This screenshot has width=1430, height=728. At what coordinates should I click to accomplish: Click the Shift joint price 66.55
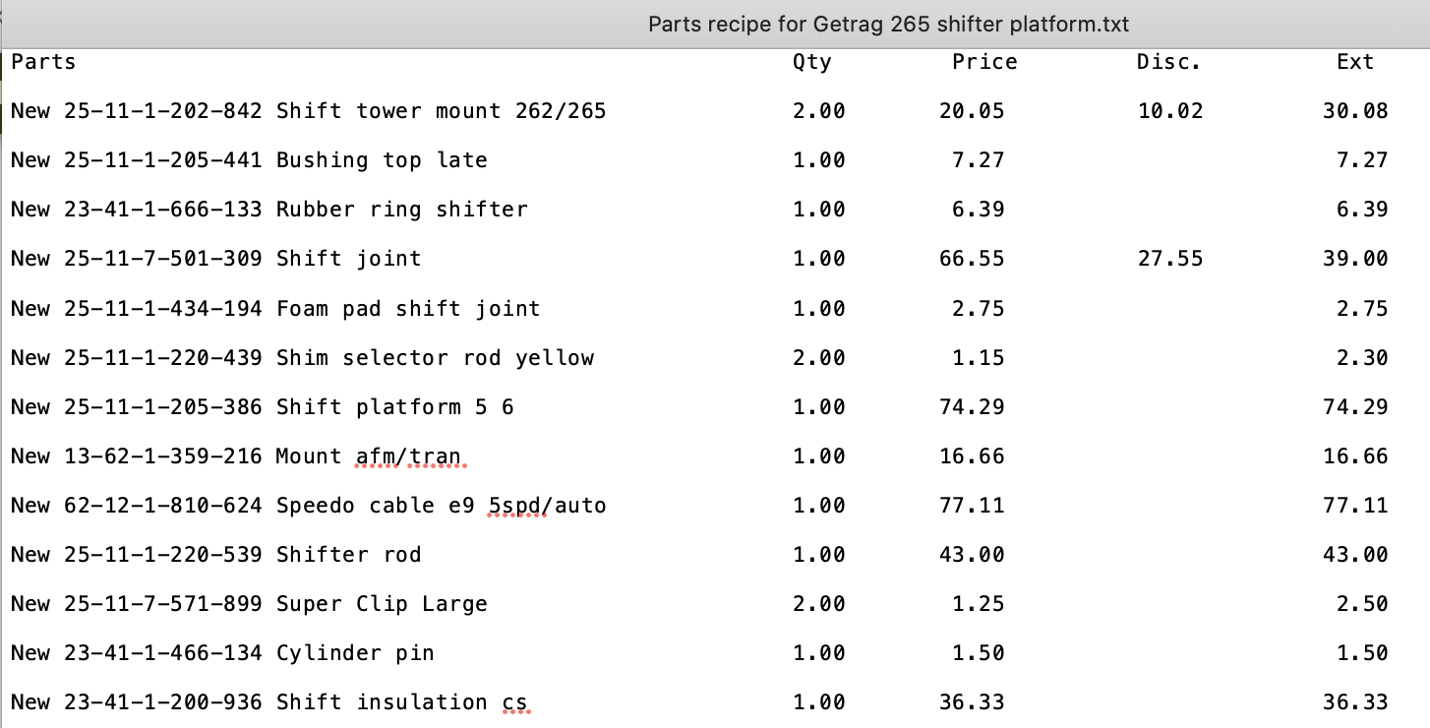(971, 259)
